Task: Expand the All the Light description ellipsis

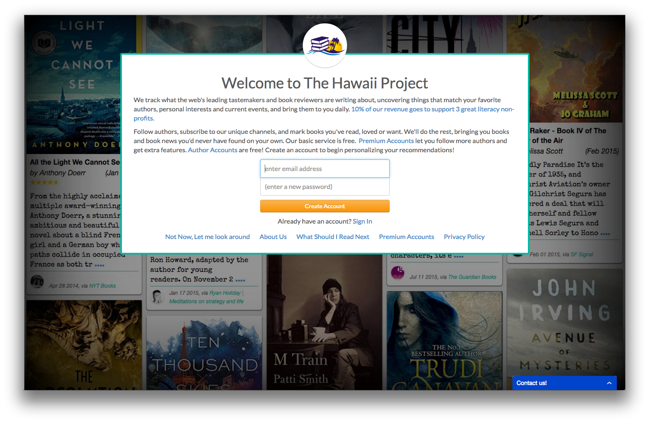Action: point(99,265)
